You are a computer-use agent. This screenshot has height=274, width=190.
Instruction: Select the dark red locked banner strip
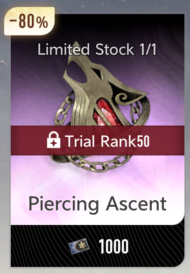(98, 141)
